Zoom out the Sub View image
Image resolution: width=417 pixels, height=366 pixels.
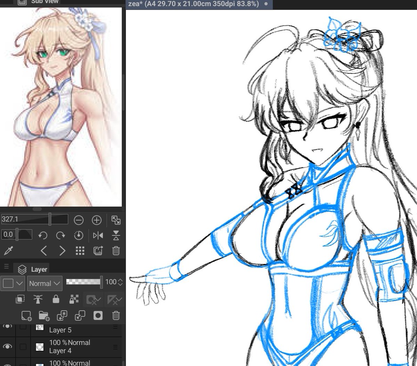click(79, 220)
